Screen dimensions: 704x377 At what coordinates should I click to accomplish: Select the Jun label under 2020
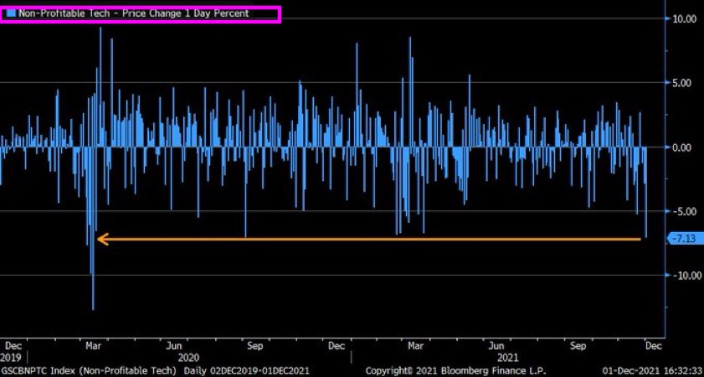174,344
